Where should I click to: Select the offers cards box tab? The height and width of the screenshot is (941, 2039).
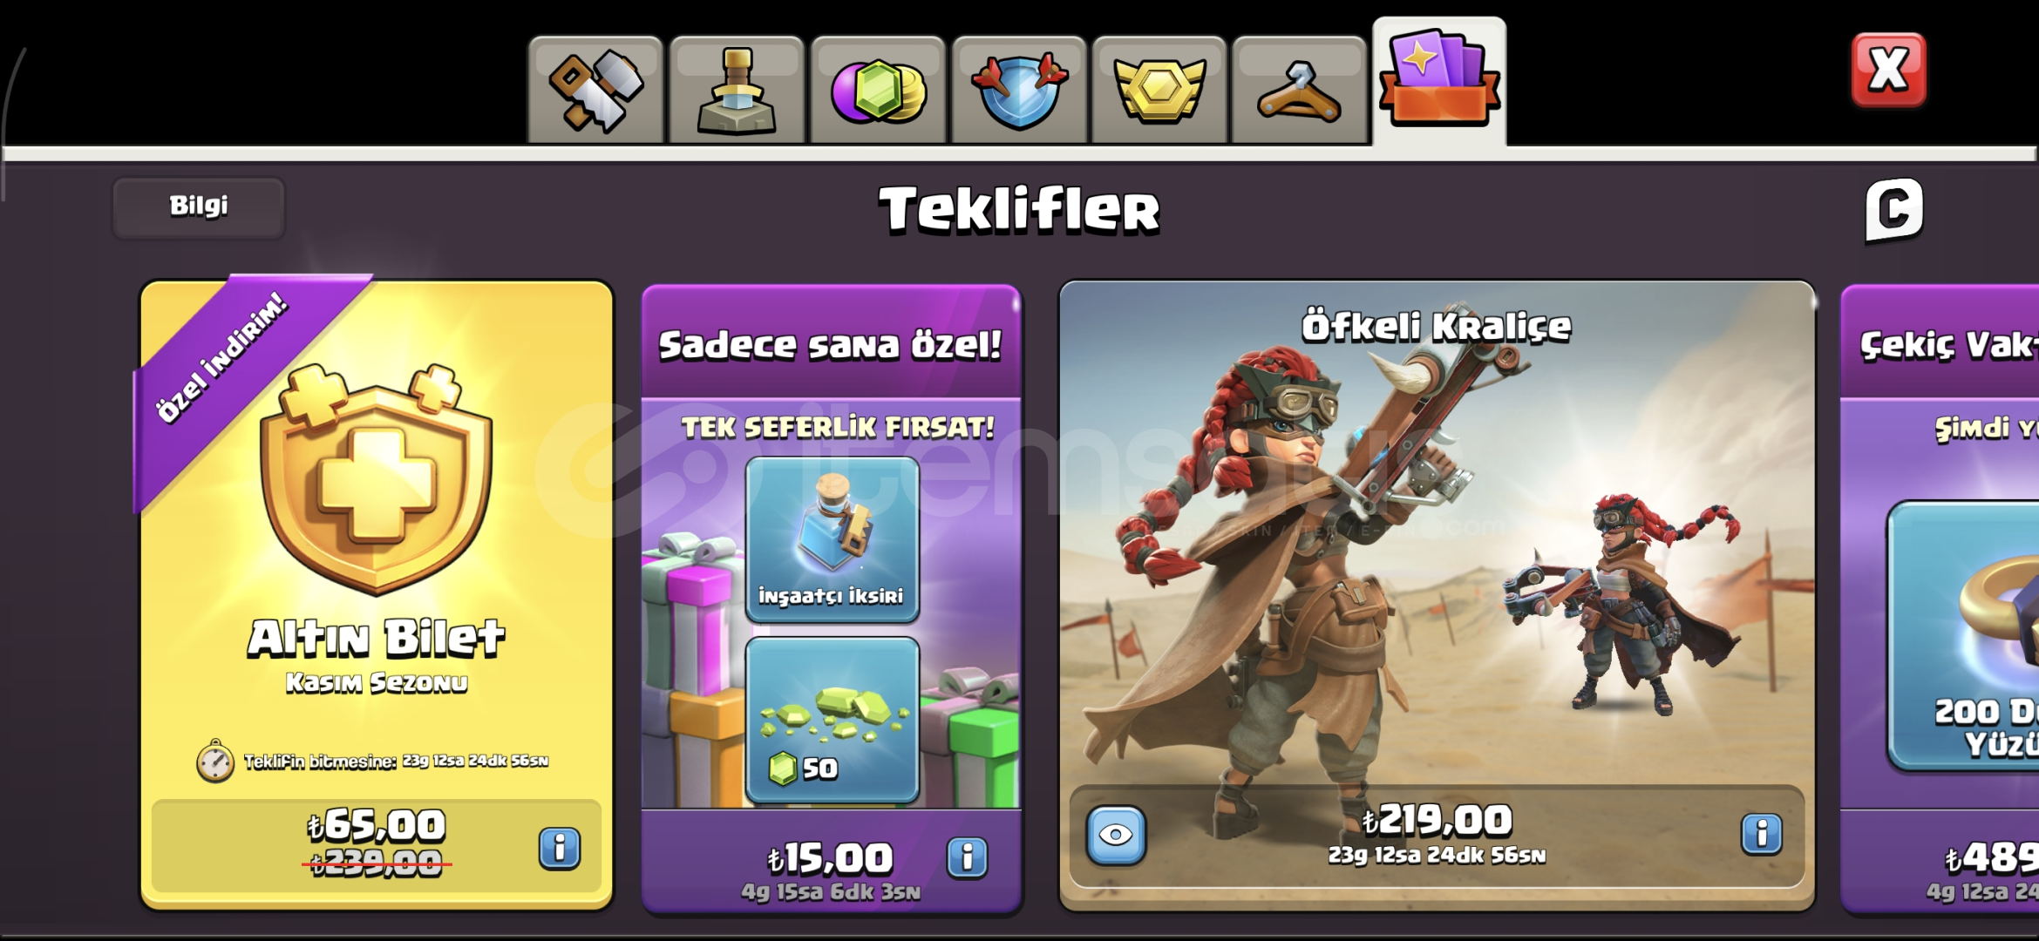click(x=1439, y=82)
